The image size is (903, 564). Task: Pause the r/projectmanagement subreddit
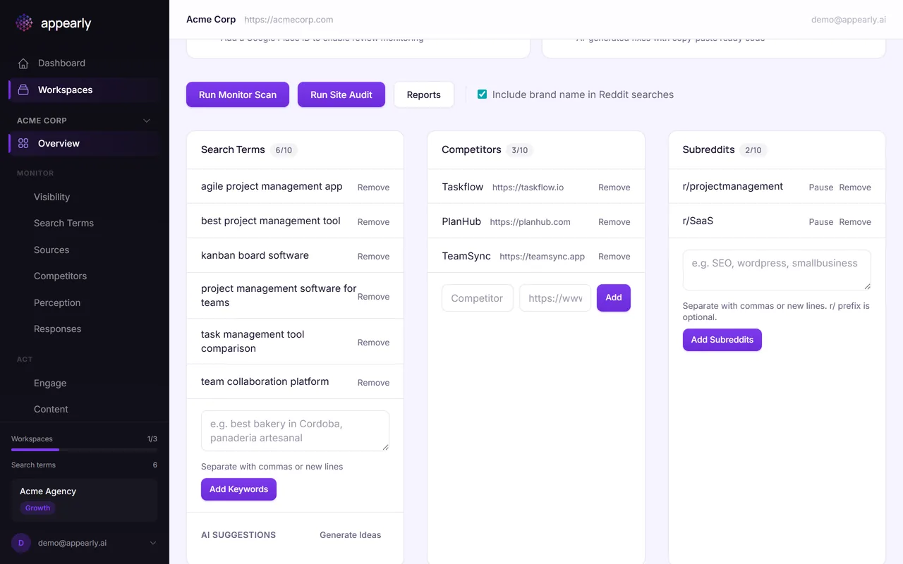[x=820, y=188]
